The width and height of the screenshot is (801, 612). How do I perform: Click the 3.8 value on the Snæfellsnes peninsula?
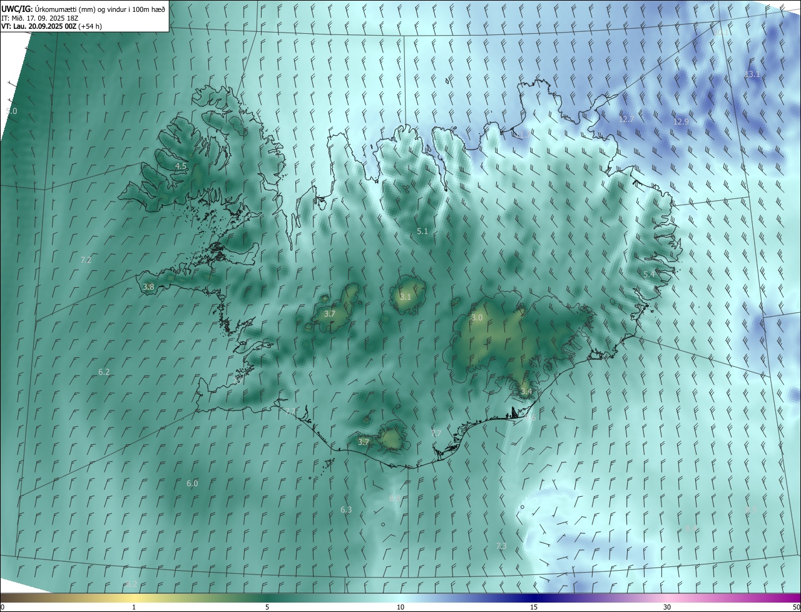click(x=148, y=287)
